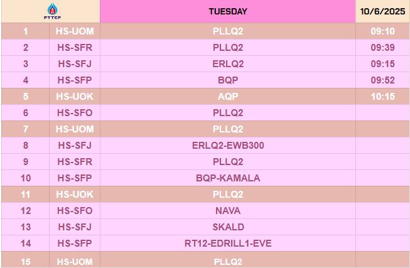Select the TUESDAY header cell
This screenshot has height=268, width=410.
pos(228,11)
